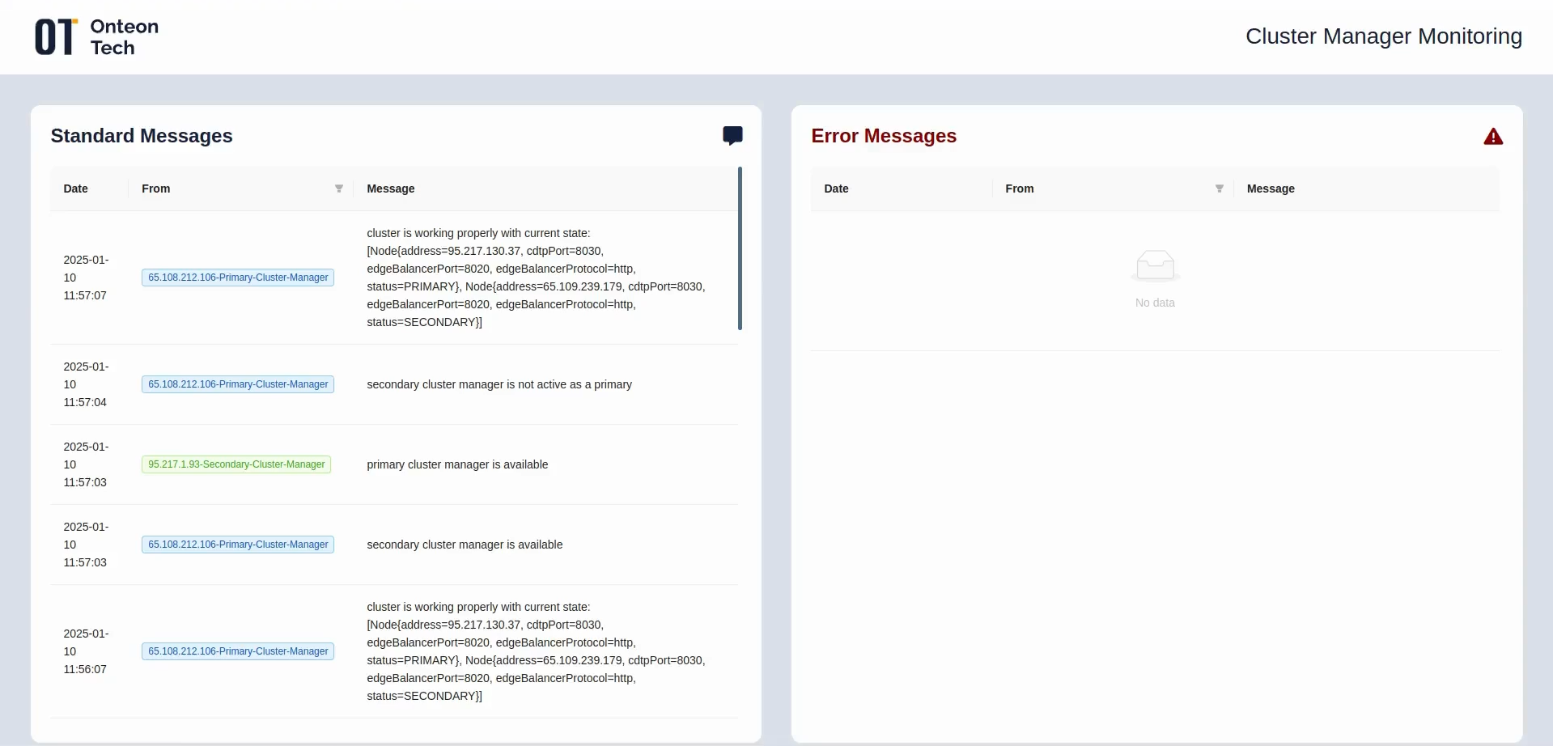Click the Date column header in Standard Messages
Image resolution: width=1553 pixels, height=746 pixels.
(x=75, y=188)
